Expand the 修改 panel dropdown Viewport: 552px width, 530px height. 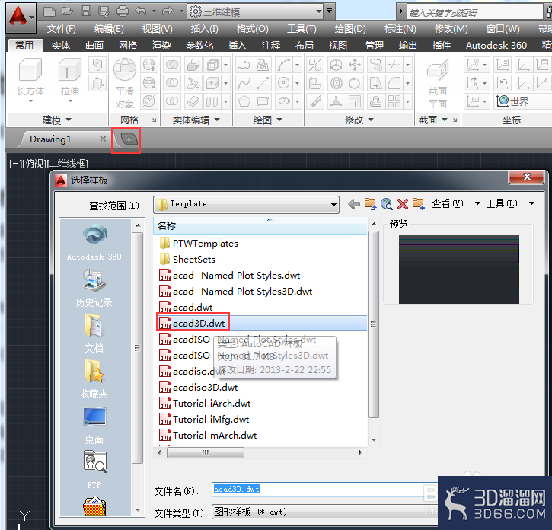pyautogui.click(x=359, y=120)
